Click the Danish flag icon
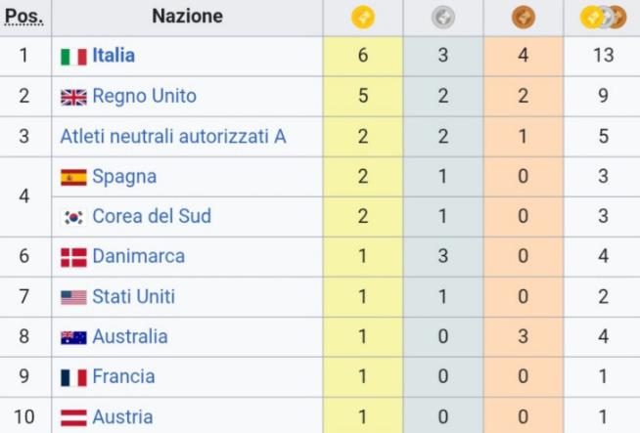Viewport: 640px width, 433px height. pyautogui.click(x=73, y=257)
